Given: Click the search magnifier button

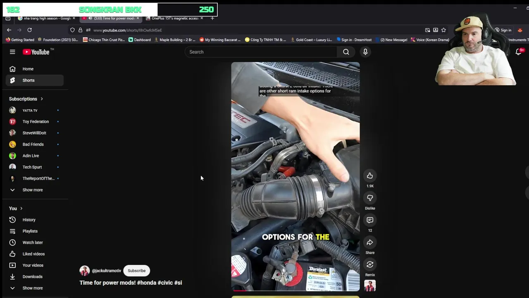Looking at the screenshot, I should pos(346,52).
